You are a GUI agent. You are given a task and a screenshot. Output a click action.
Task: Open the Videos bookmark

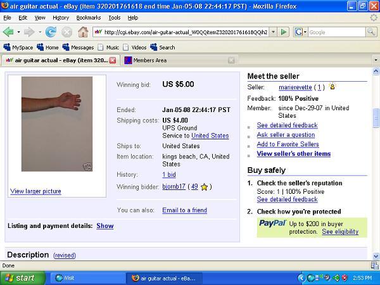[x=135, y=47]
